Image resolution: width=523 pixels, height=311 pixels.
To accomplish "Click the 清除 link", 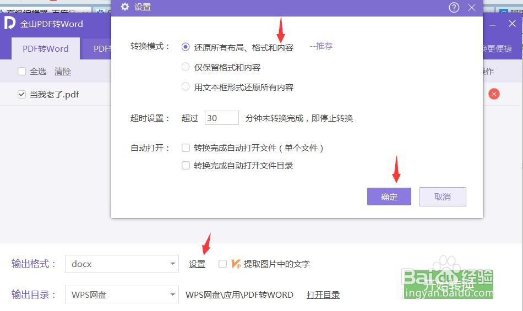I will point(63,72).
